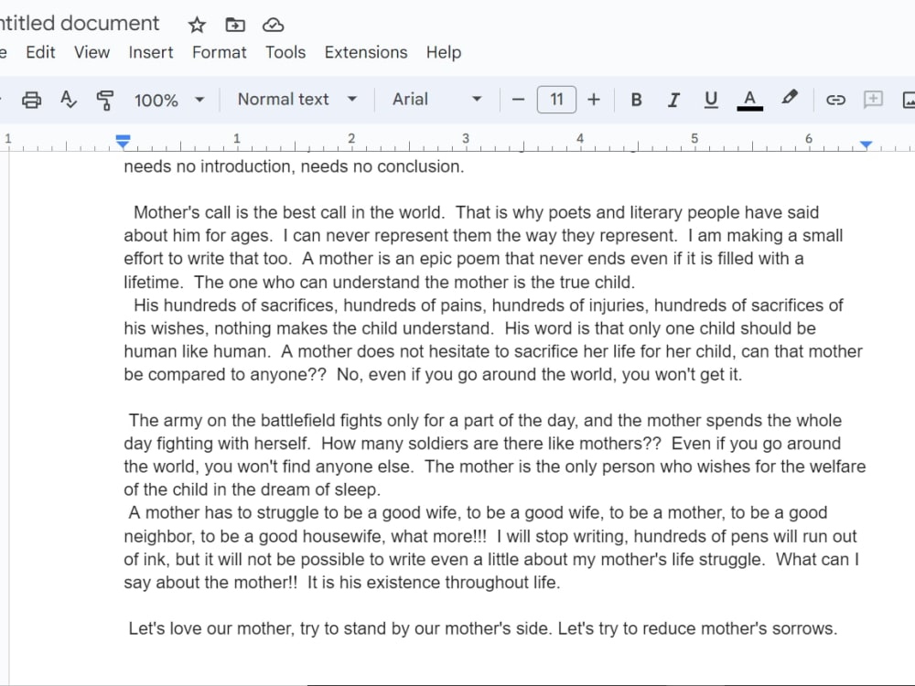
Task: Check the cloud document status icon
Action: (273, 25)
